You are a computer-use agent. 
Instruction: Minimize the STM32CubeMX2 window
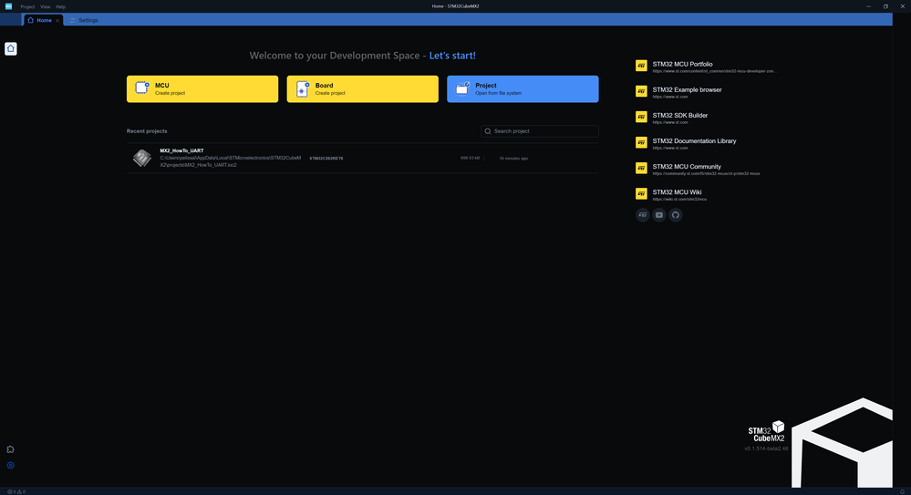point(868,6)
